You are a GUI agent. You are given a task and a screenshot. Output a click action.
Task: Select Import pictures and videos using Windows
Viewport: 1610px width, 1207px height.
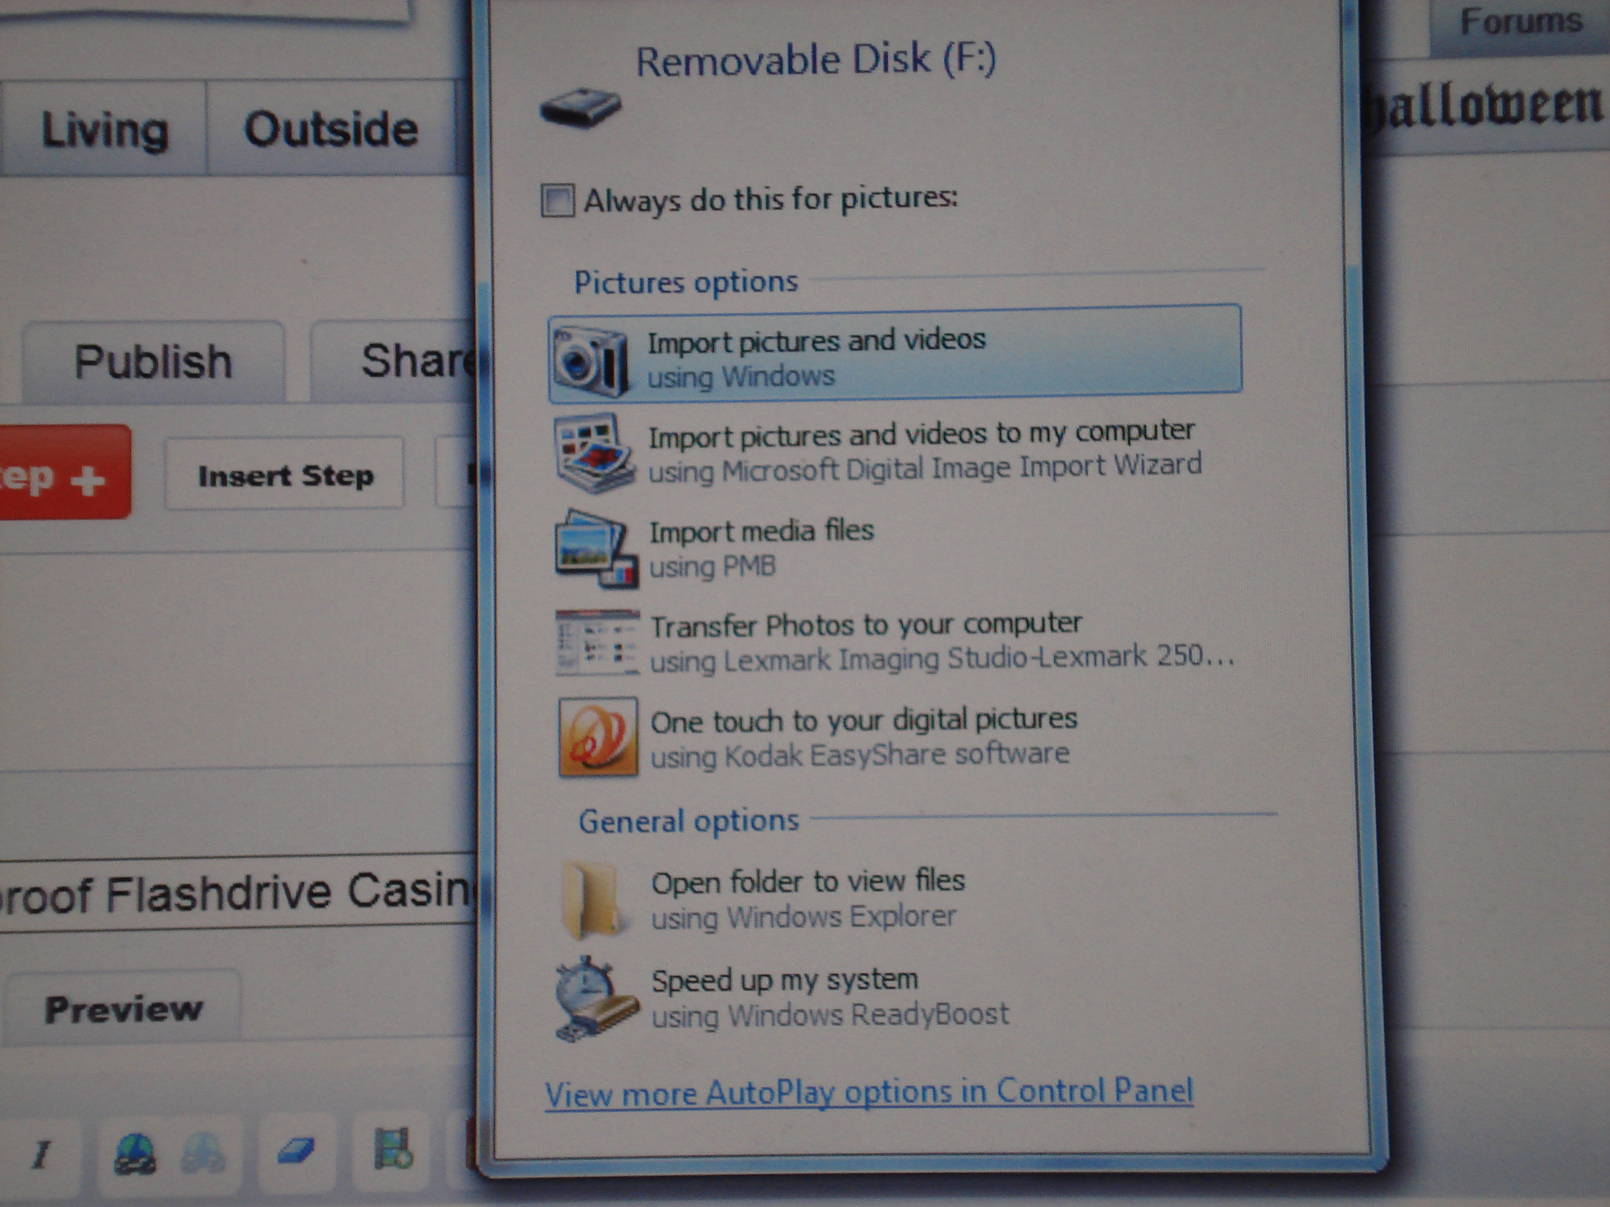(895, 354)
